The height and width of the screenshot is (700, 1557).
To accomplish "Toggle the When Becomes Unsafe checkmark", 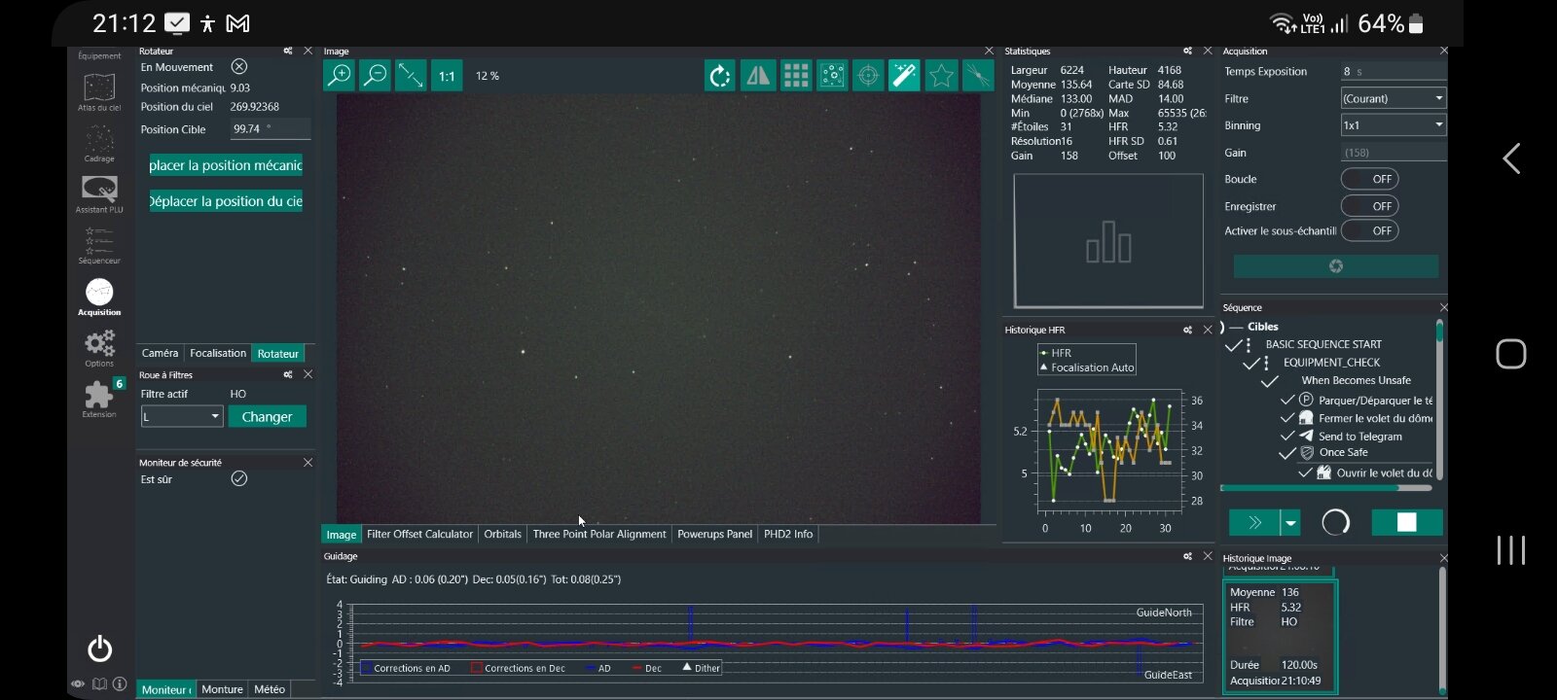I will pyautogui.click(x=1270, y=381).
